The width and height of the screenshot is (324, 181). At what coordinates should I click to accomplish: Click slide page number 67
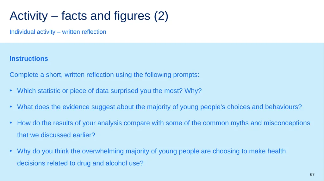(312, 175)
